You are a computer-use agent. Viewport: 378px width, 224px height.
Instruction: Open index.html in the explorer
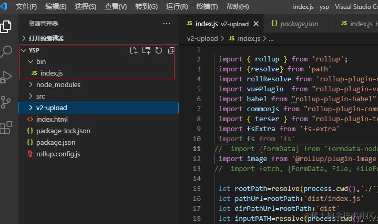pos(52,119)
